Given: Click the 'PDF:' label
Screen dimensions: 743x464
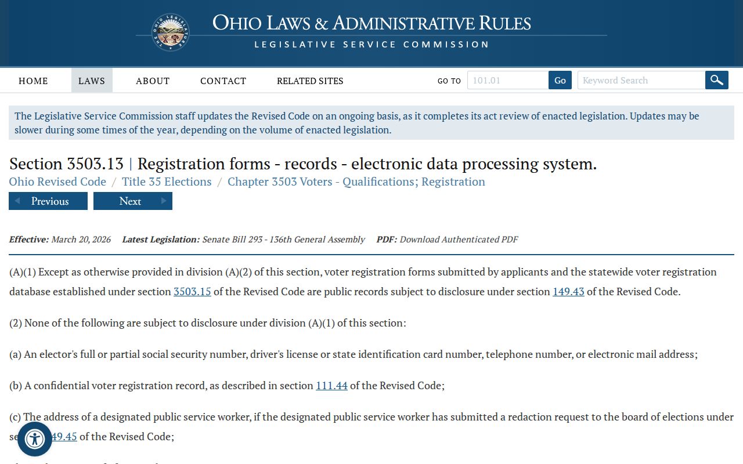Looking at the screenshot, I should [387, 239].
